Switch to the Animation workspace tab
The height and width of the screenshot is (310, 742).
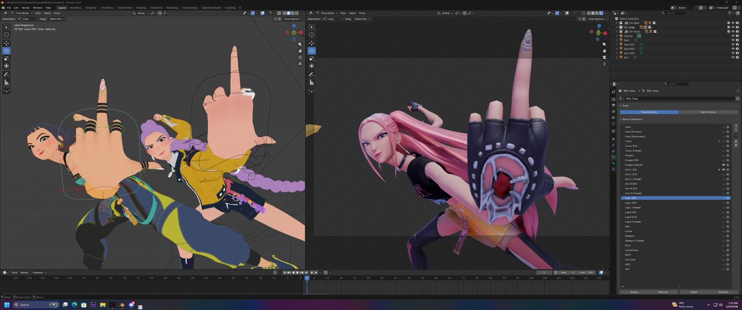[156, 7]
